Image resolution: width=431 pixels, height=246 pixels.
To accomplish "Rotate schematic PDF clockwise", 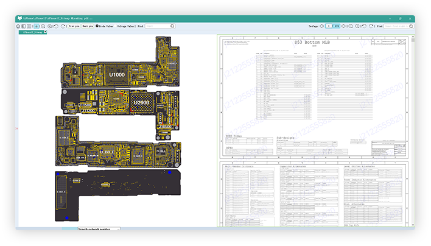I will tap(371, 26).
